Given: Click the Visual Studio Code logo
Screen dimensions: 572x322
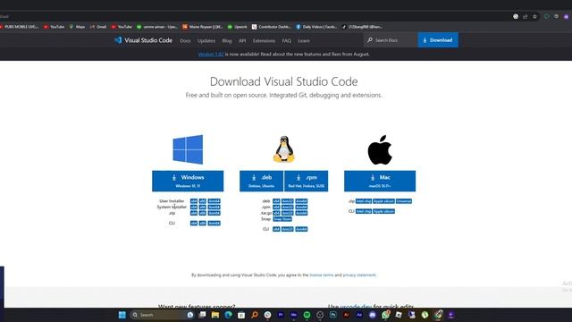Looking at the screenshot, I should [x=143, y=40].
